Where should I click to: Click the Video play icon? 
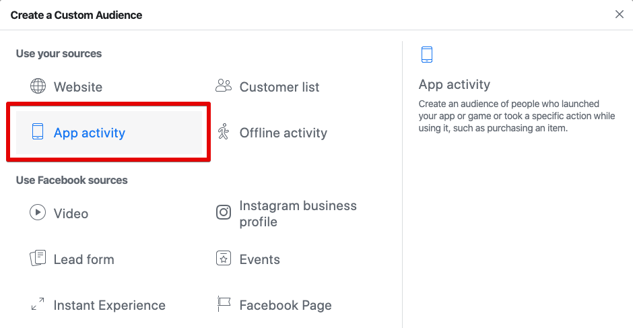click(x=38, y=212)
